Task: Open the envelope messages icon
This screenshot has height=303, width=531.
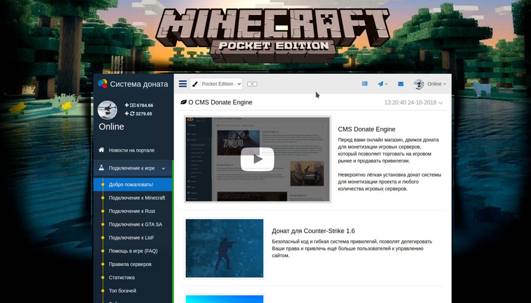Action: pos(401,84)
